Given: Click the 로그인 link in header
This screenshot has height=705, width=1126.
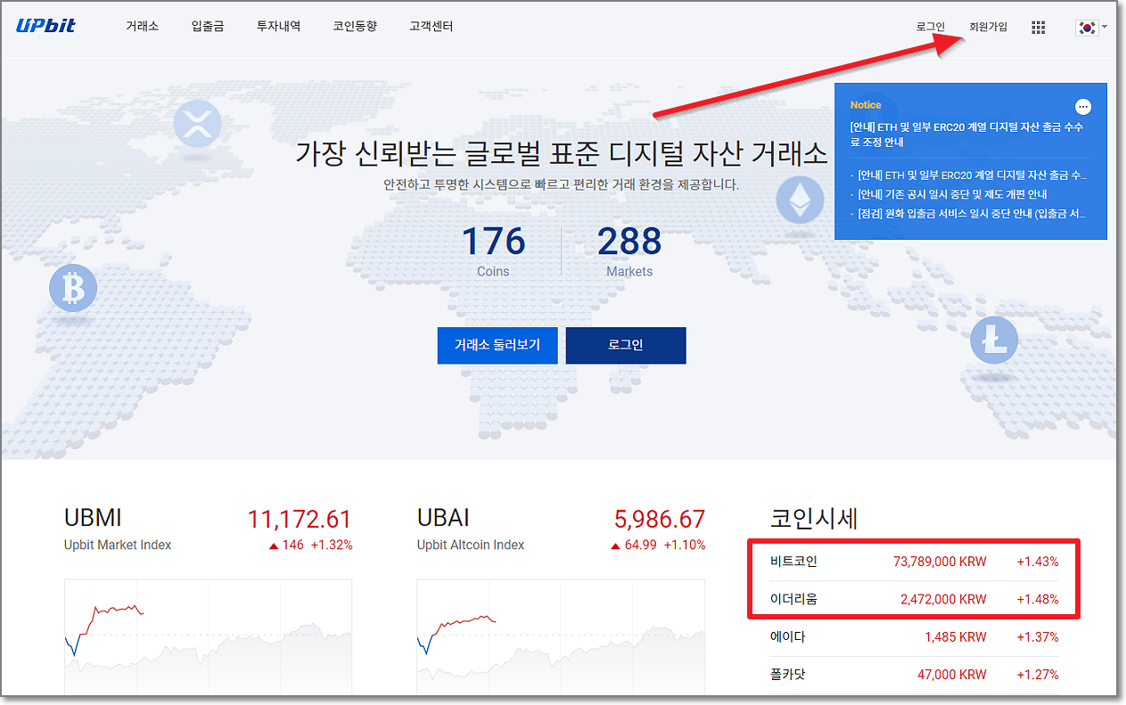Looking at the screenshot, I should (x=930, y=27).
